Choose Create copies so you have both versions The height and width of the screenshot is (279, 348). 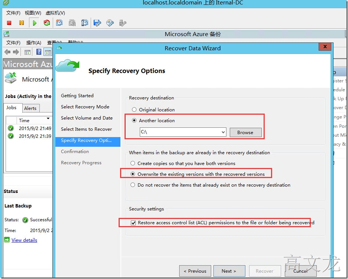click(133, 164)
